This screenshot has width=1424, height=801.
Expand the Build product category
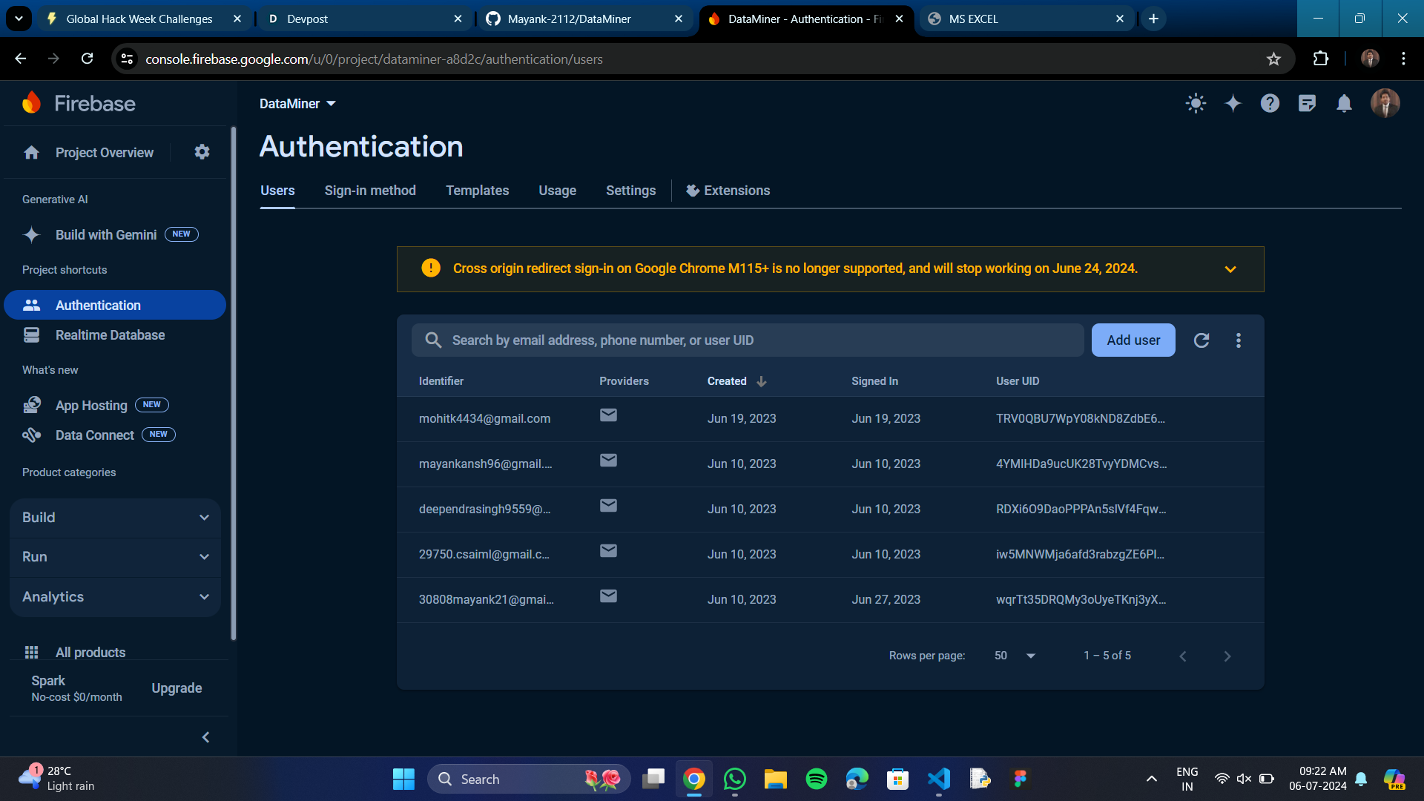point(115,518)
